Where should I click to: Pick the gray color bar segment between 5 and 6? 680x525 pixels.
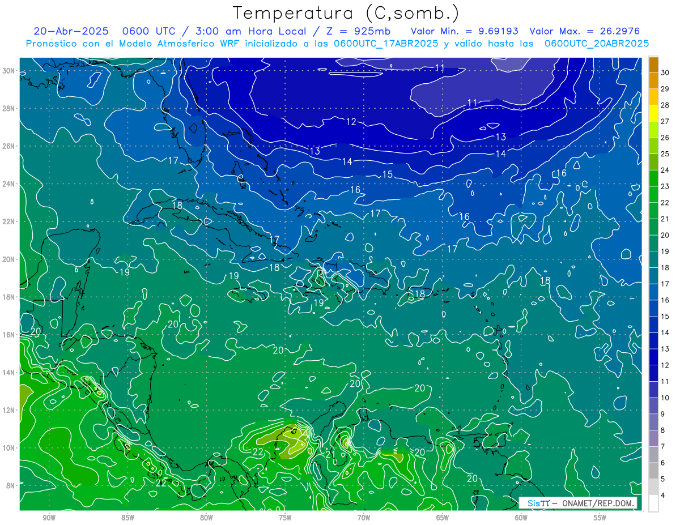click(653, 471)
